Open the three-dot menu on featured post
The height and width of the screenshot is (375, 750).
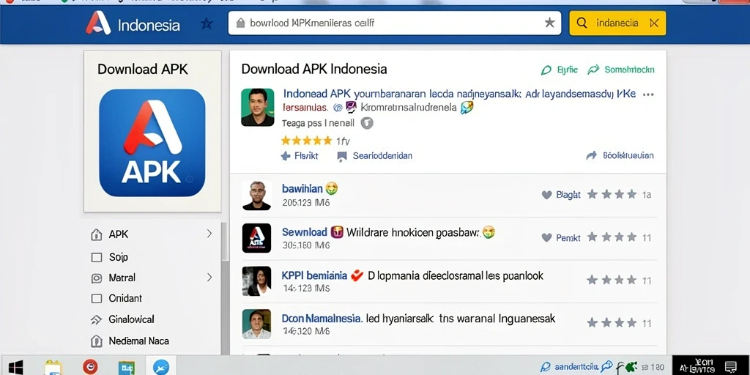point(648,94)
